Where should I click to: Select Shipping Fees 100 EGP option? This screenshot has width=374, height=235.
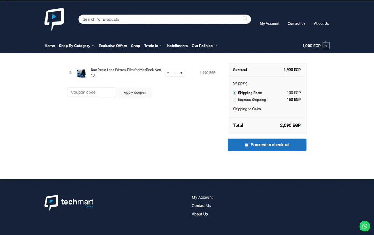point(235,93)
